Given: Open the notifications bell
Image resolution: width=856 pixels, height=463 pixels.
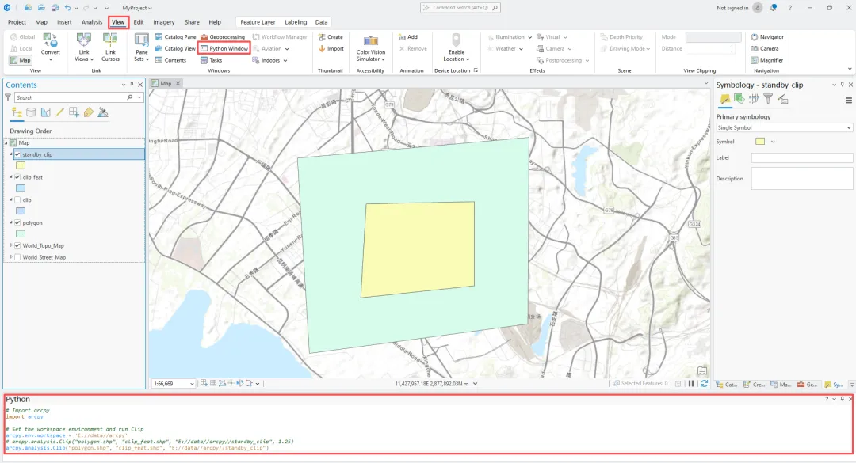Looking at the screenshot, I should [774, 8].
